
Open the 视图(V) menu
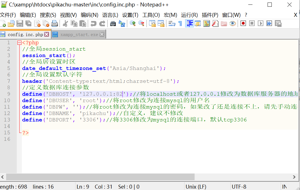click(x=68, y=15)
